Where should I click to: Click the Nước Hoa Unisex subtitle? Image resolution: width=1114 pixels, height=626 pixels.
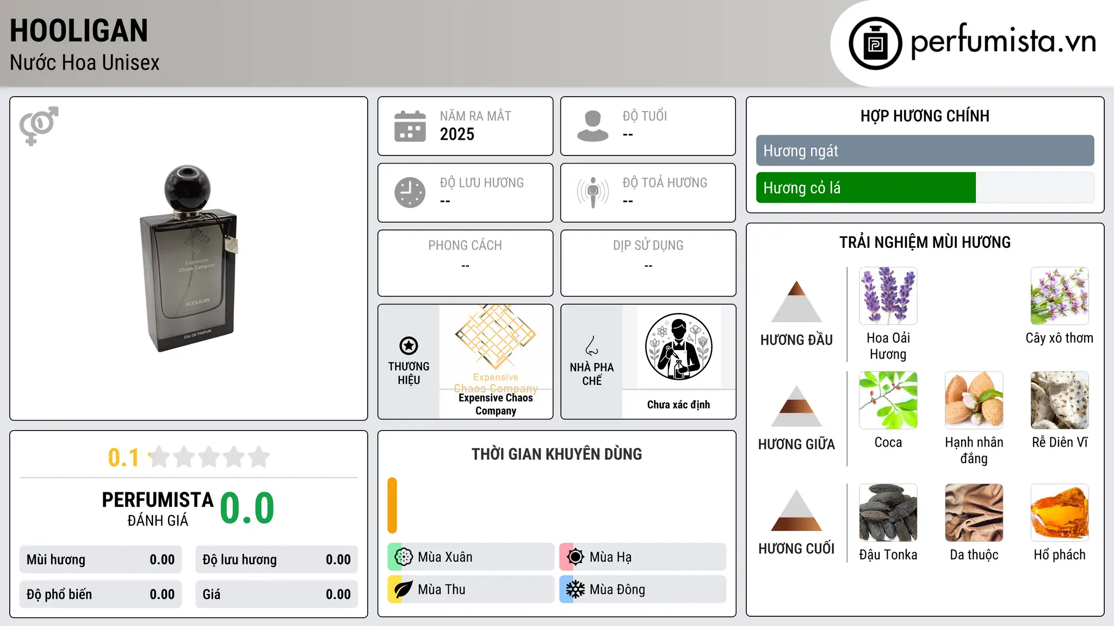click(x=85, y=62)
